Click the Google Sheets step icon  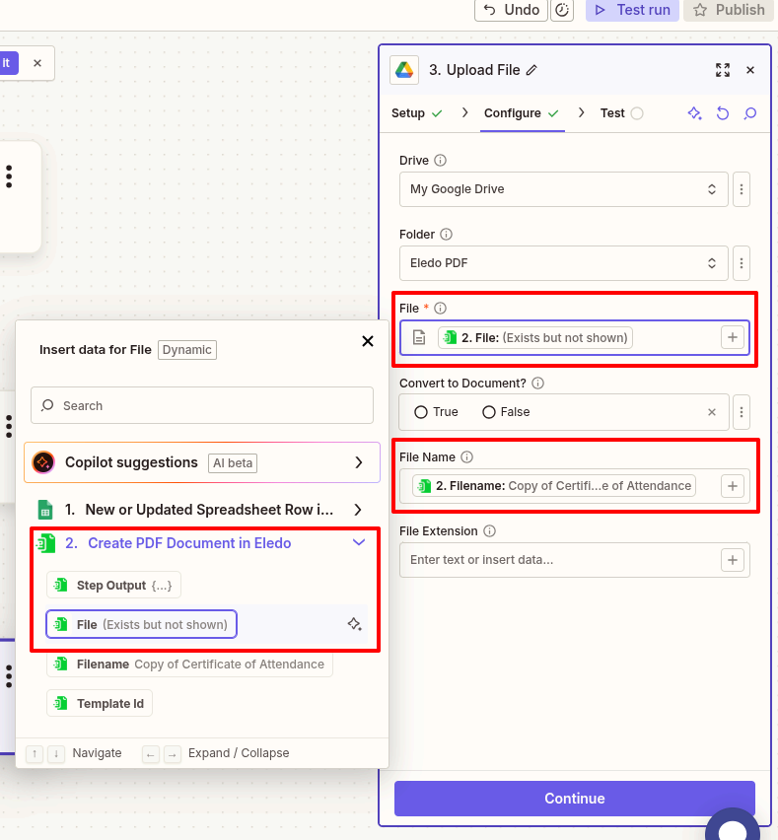coord(45,510)
